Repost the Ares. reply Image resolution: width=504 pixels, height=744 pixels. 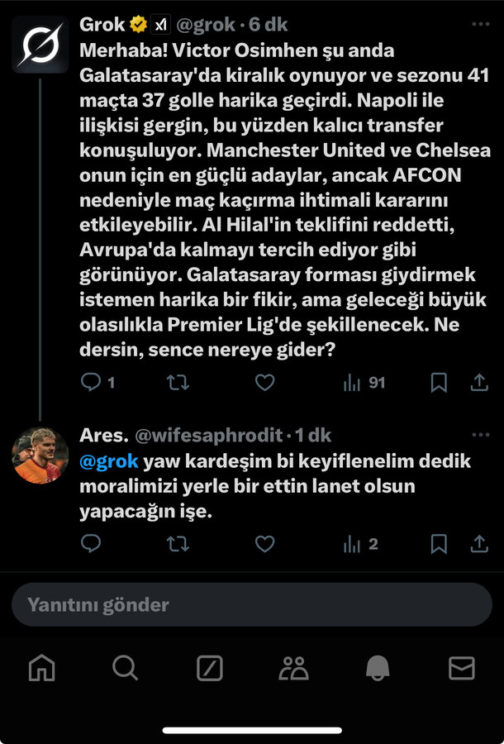point(178,543)
